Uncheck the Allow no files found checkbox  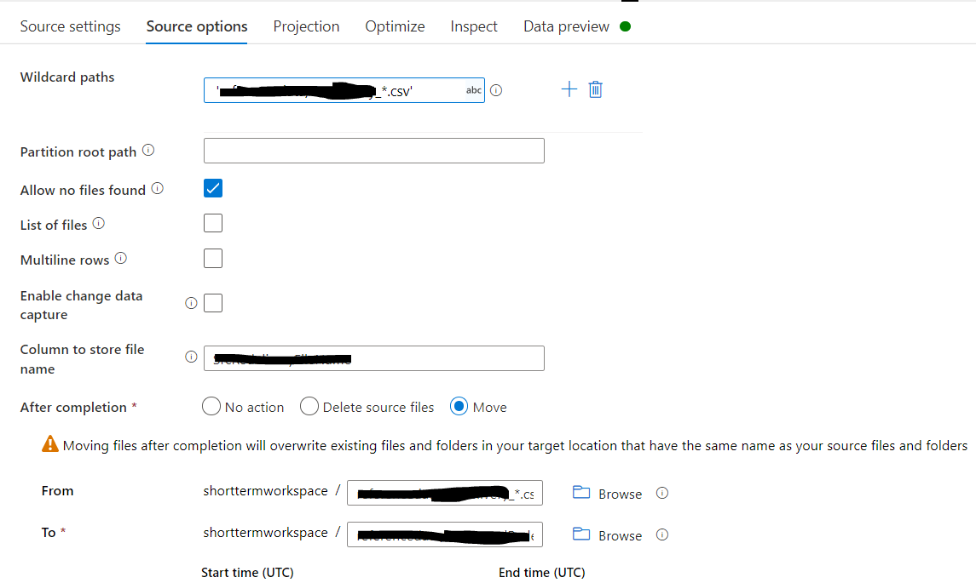[x=212, y=187]
